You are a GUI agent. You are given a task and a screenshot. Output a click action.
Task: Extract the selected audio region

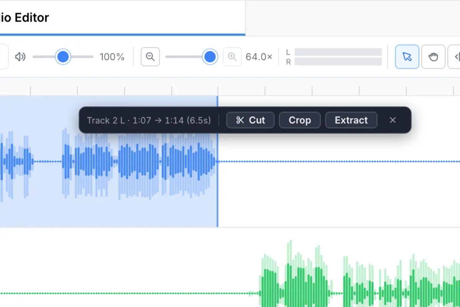tap(351, 120)
